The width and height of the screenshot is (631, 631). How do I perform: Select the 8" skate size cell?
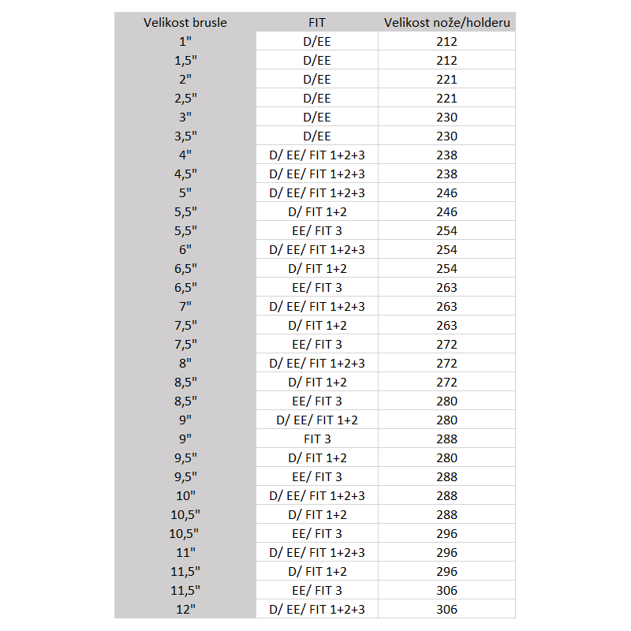[185, 363]
